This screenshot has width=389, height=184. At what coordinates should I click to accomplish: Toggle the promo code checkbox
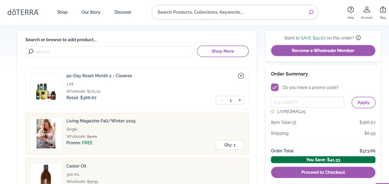point(275,87)
